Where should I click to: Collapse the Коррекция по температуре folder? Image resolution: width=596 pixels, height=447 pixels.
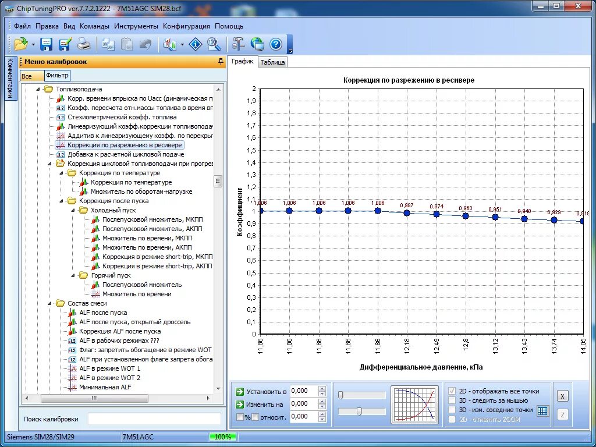pyautogui.click(x=61, y=173)
